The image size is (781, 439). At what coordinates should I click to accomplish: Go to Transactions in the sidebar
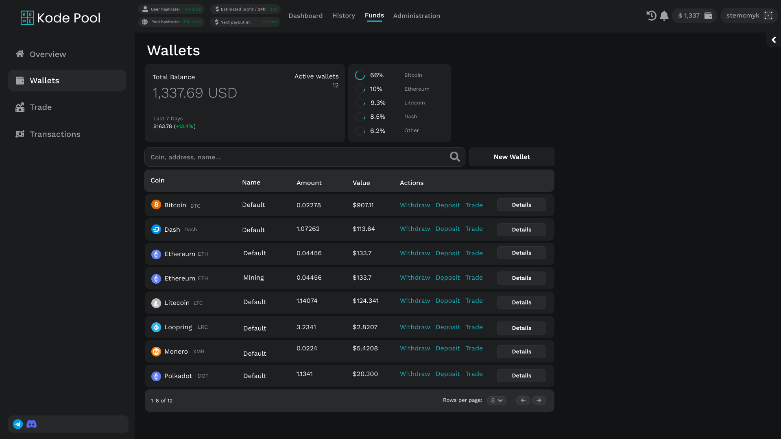(55, 134)
